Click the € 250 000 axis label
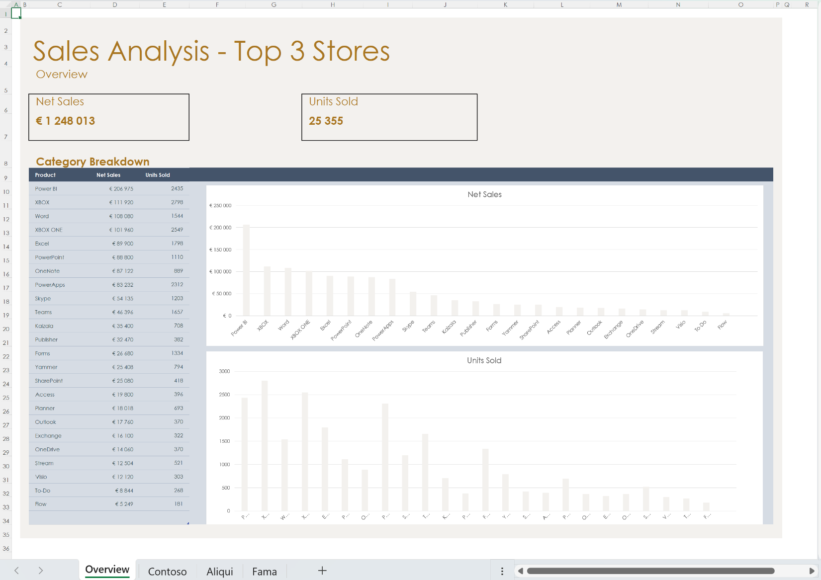821x580 pixels. 220,206
